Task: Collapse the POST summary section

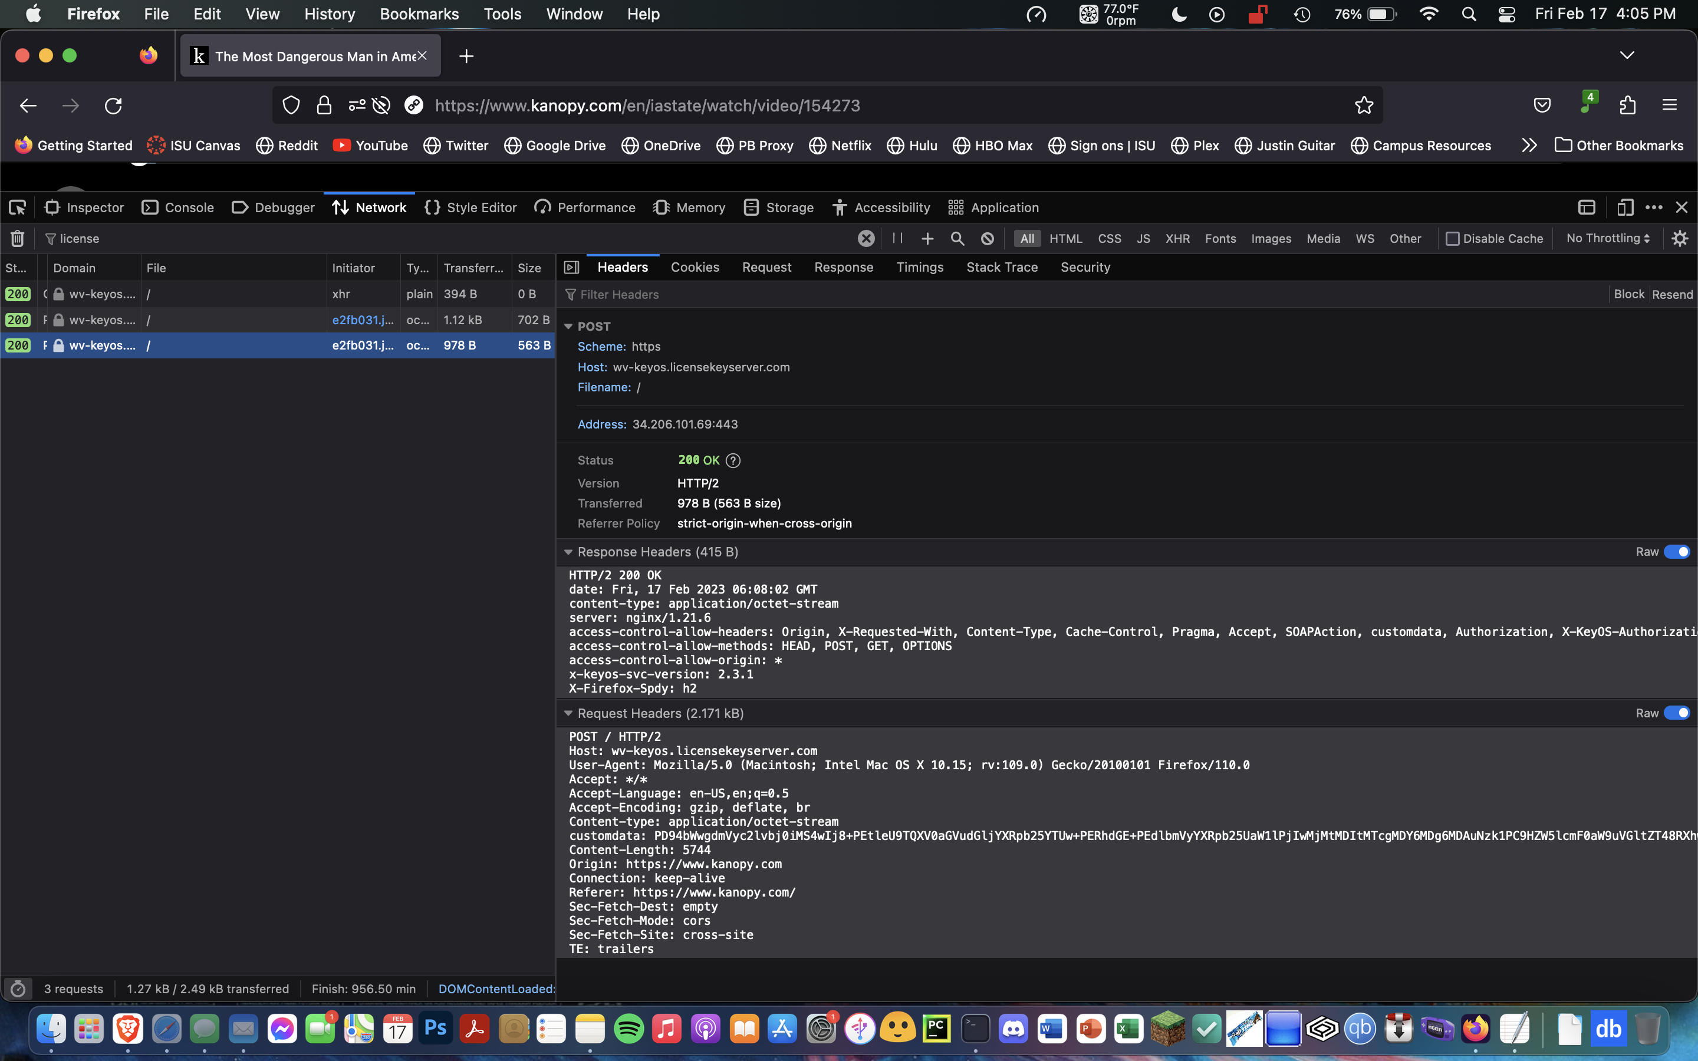Action: [x=568, y=327]
